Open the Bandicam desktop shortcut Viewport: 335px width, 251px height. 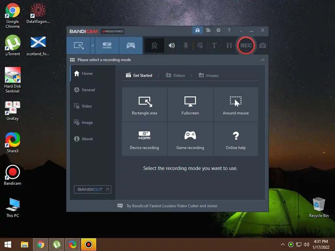coord(13,175)
